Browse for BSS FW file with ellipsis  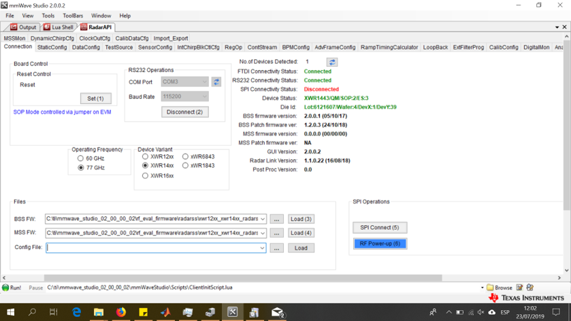click(x=277, y=219)
